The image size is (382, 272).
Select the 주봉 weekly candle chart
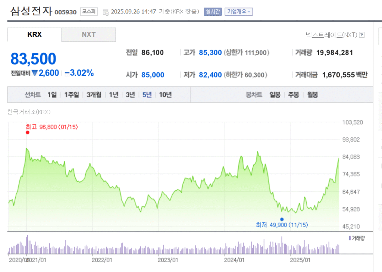tap(294, 95)
